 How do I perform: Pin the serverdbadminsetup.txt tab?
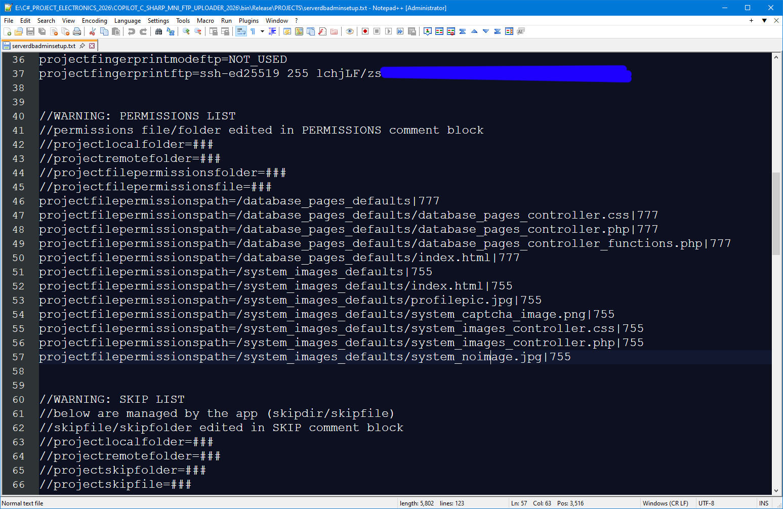coord(83,46)
